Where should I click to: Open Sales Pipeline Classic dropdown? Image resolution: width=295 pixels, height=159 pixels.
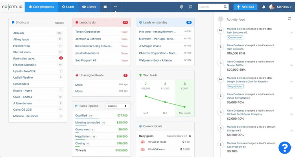pyautogui.click(x=117, y=106)
